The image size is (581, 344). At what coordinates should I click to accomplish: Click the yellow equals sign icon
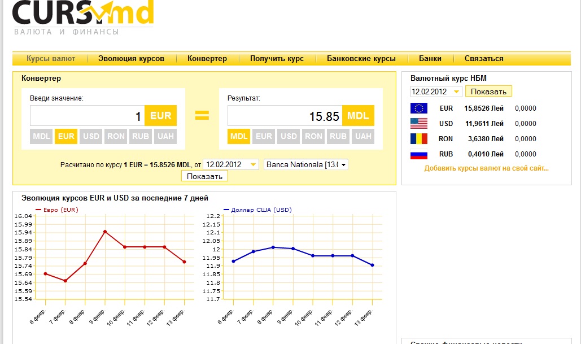(x=202, y=115)
